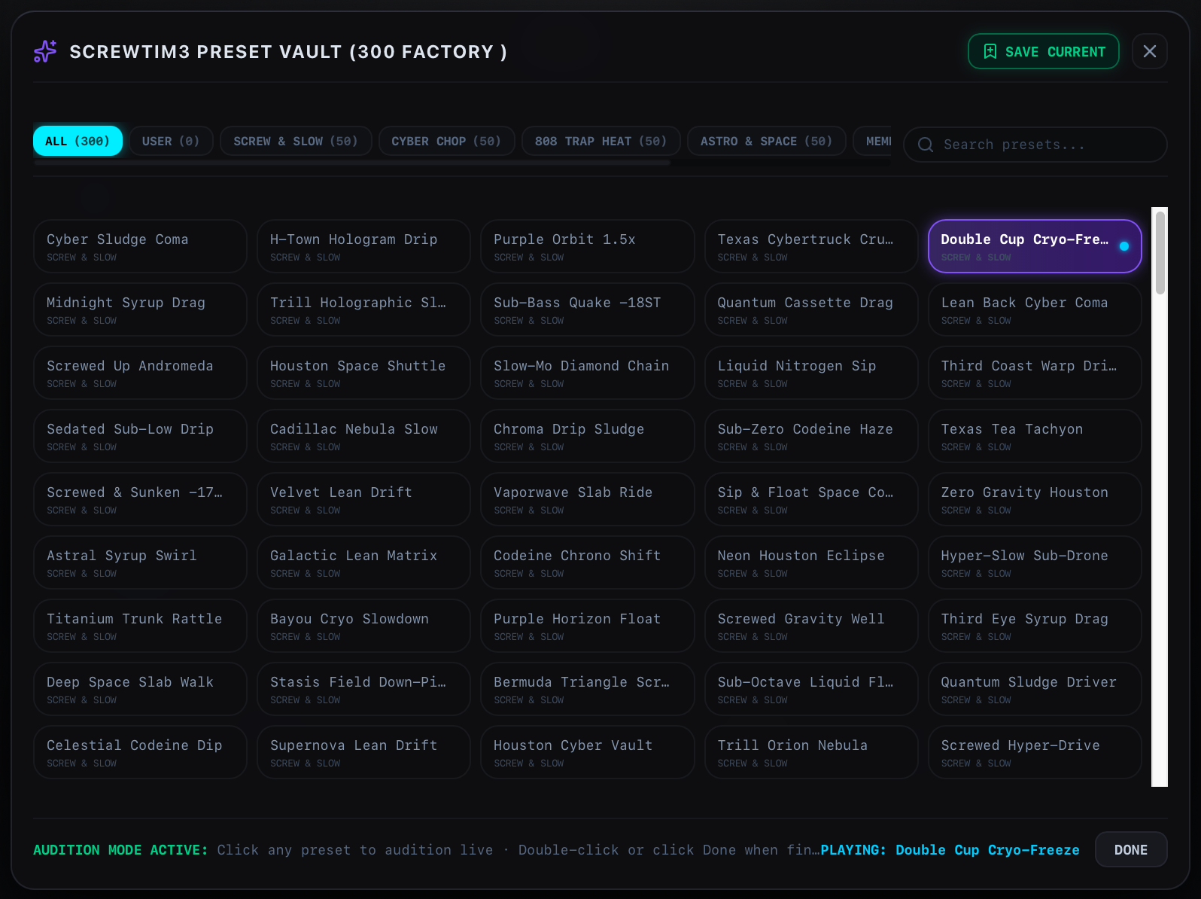Select the Texas Tea Tachyon preset

1035,436
